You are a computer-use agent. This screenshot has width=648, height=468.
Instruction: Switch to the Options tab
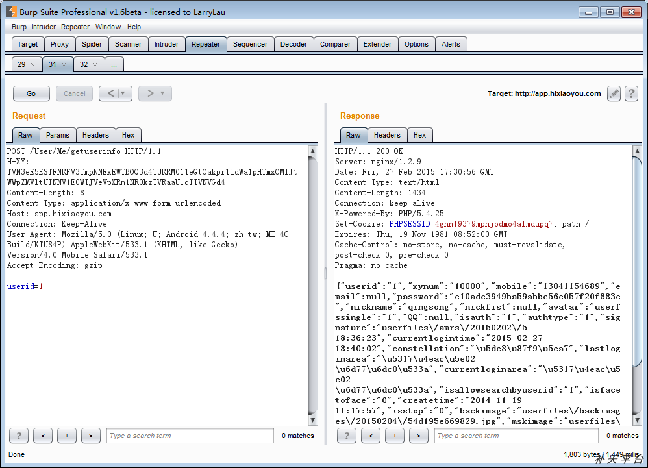[416, 44]
